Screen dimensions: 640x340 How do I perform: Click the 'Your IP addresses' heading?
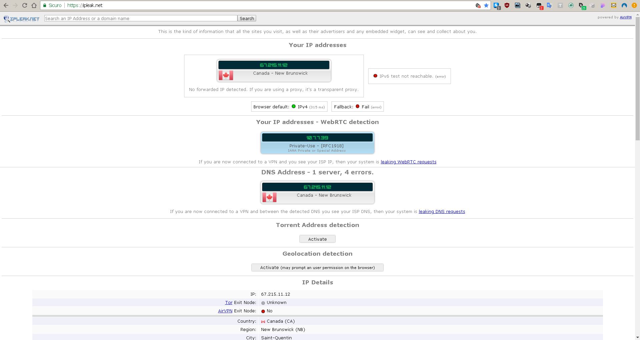point(317,45)
